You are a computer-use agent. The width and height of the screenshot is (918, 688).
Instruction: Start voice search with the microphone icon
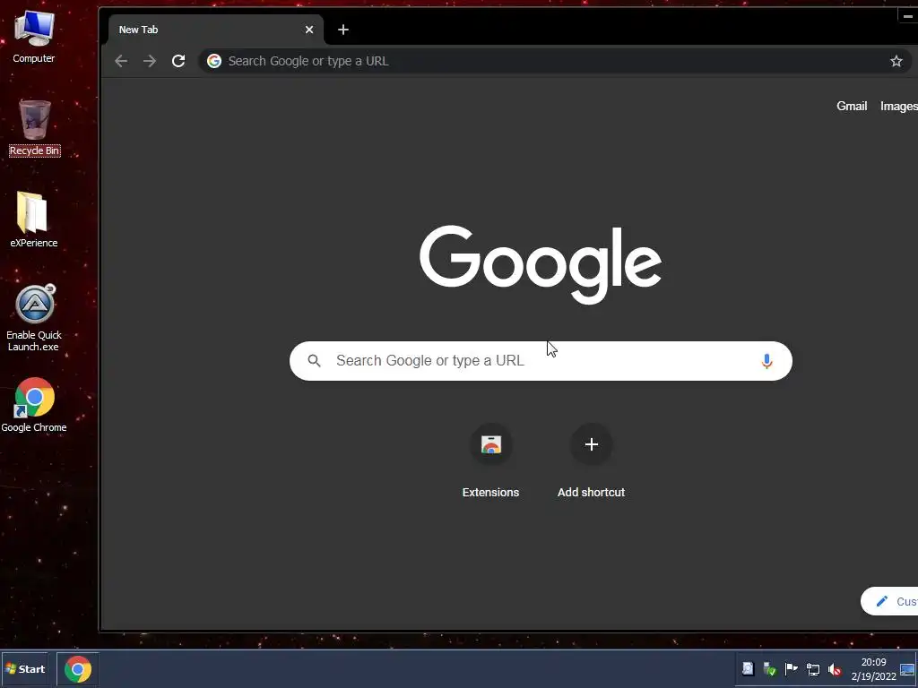pyautogui.click(x=766, y=361)
